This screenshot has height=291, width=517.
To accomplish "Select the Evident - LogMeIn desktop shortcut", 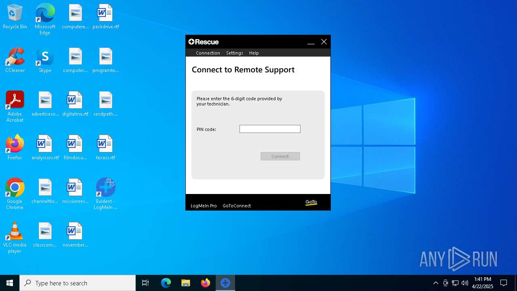I will coord(105,194).
